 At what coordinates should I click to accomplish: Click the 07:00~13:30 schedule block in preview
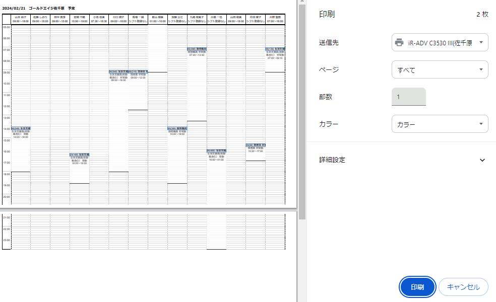coord(197,52)
